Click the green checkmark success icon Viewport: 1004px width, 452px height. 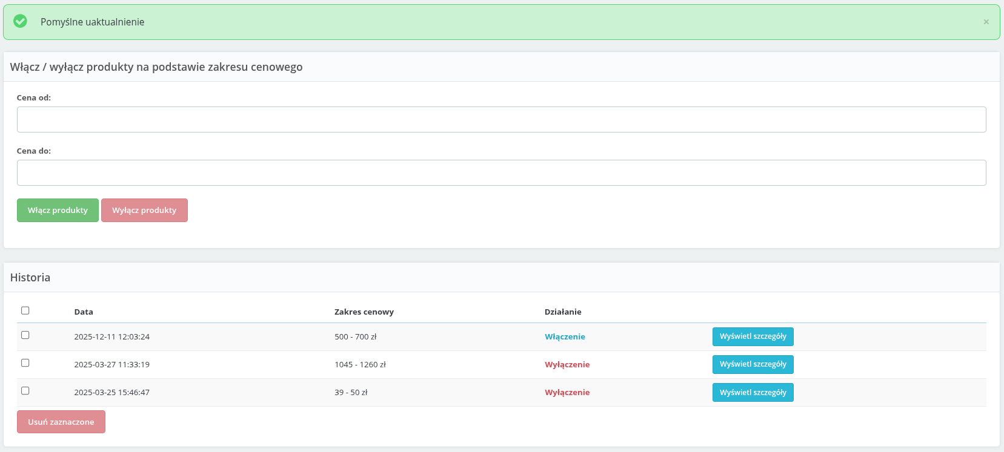point(20,21)
